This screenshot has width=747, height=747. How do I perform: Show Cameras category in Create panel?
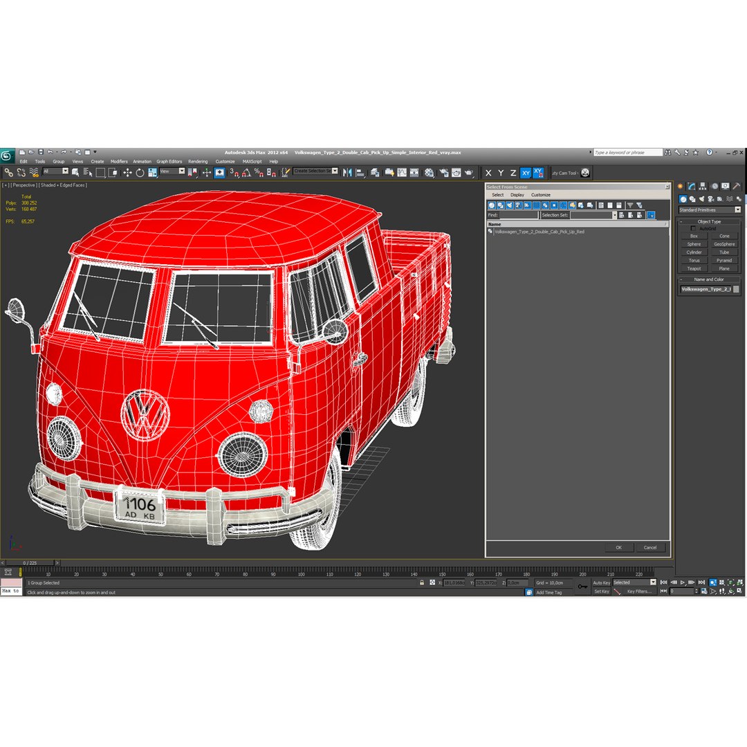coord(711,199)
